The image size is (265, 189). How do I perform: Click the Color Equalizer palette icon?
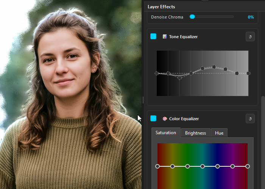point(165,119)
